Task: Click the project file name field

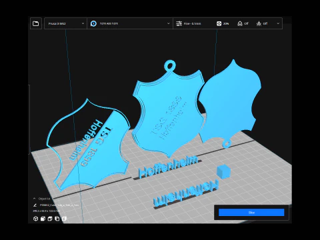Action: coord(59,205)
